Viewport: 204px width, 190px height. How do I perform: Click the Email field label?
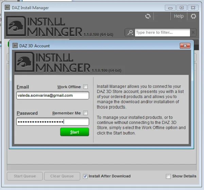tap(23, 87)
